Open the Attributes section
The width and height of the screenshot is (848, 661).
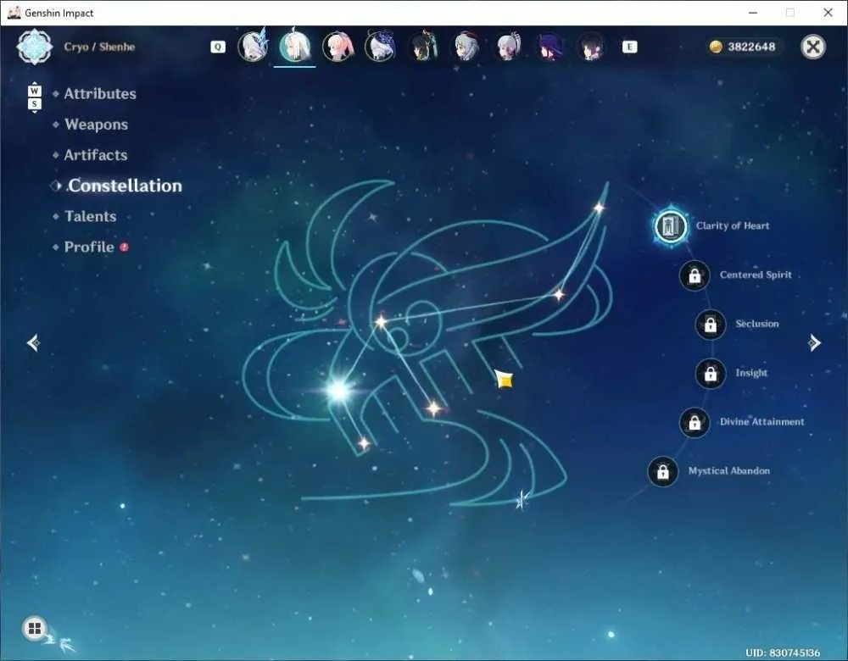pyautogui.click(x=100, y=94)
